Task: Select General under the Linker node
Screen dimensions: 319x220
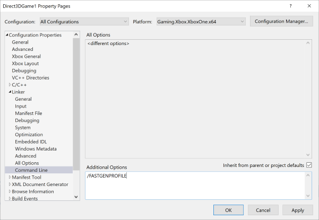Action: [23, 99]
